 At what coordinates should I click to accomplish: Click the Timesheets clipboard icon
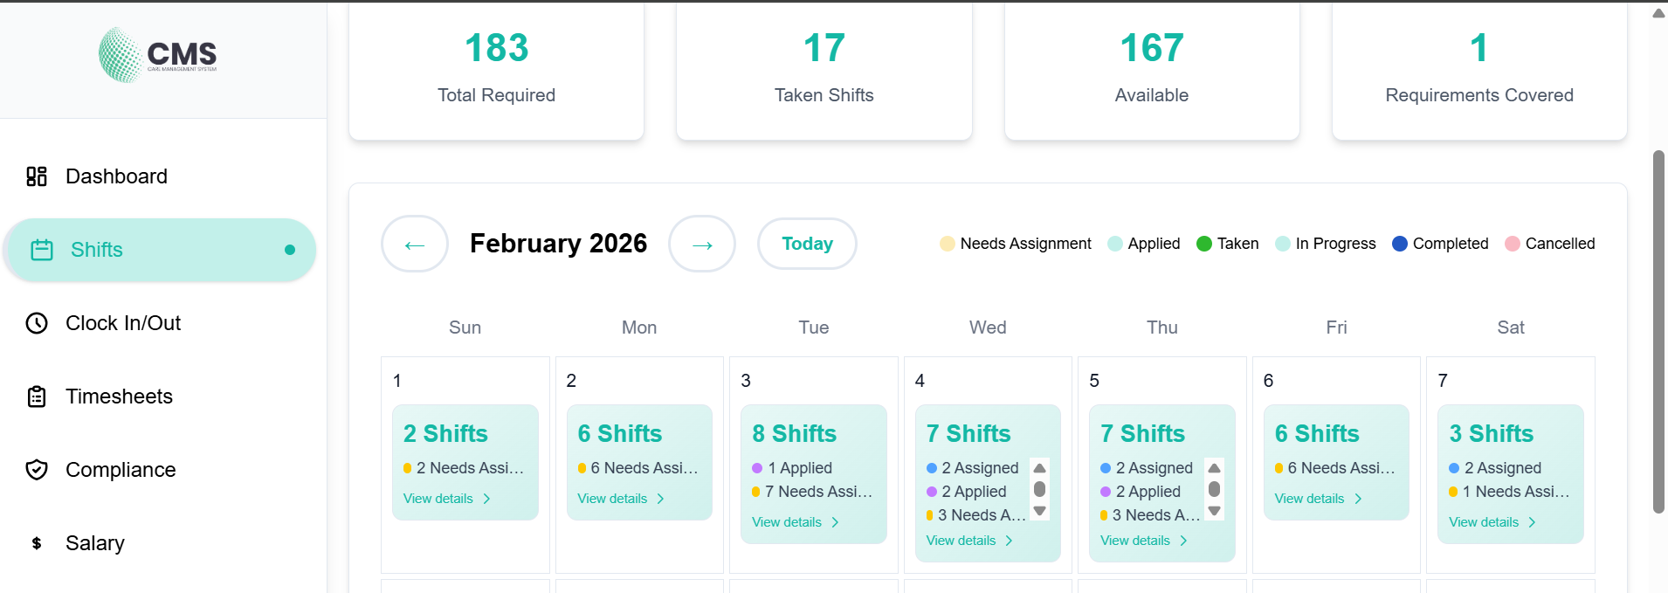(37, 396)
